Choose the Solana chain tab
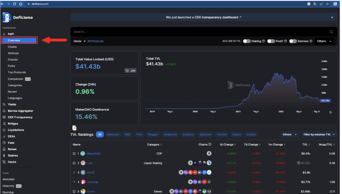342x194 pixels. (x=236, y=135)
